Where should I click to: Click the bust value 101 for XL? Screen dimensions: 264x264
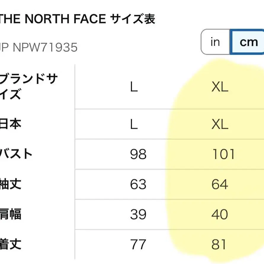click(x=223, y=154)
